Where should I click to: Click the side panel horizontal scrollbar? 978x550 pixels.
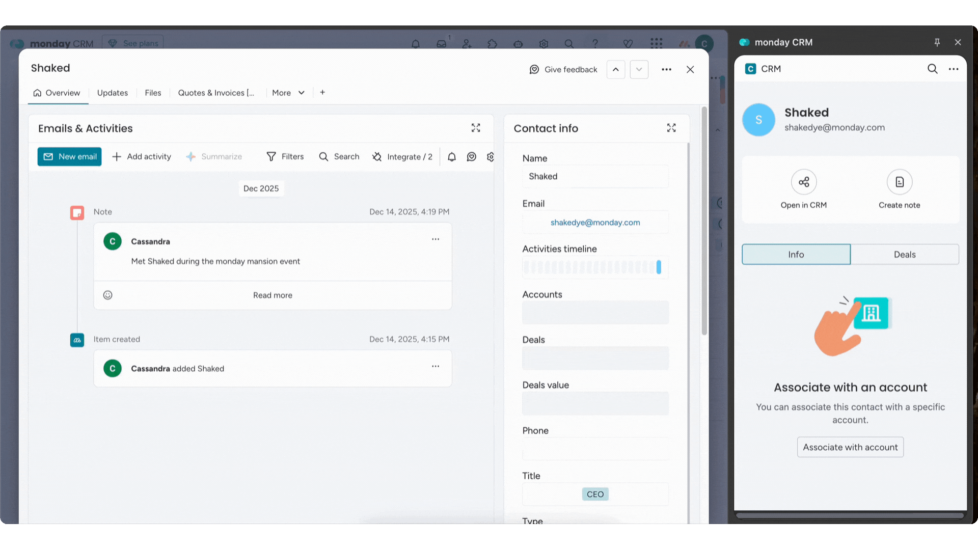[850, 515]
